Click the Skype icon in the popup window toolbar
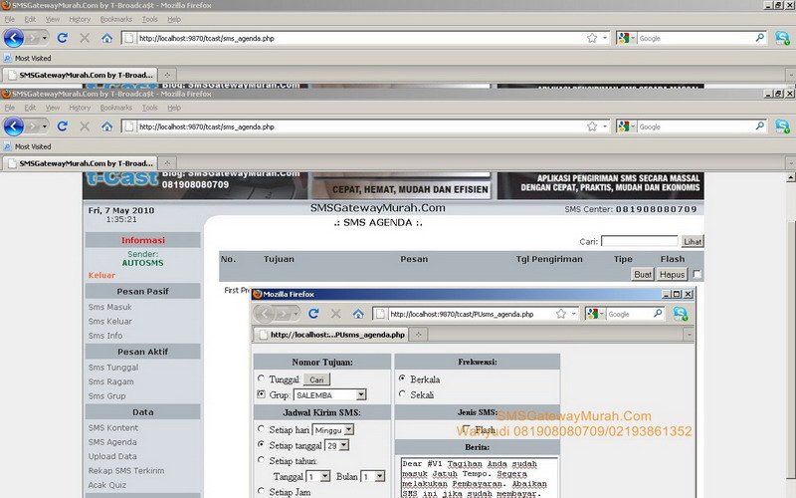The image size is (796, 498). pos(681,314)
